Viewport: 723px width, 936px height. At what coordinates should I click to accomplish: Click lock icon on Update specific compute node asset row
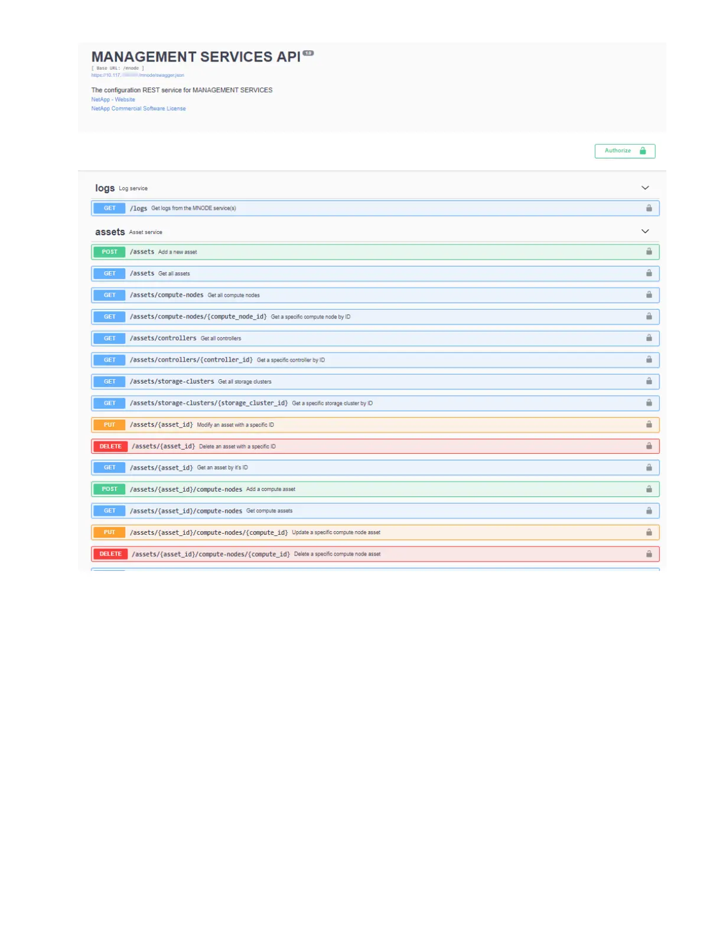pyautogui.click(x=649, y=532)
